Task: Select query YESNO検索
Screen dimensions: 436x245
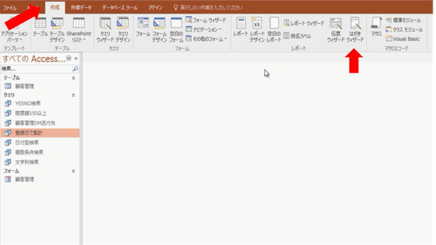Action: tap(40, 103)
